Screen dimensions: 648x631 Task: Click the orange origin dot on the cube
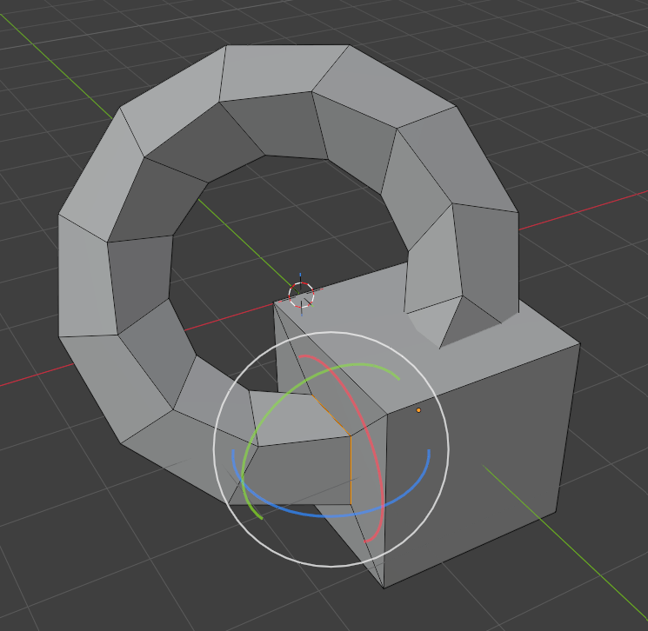click(x=418, y=410)
